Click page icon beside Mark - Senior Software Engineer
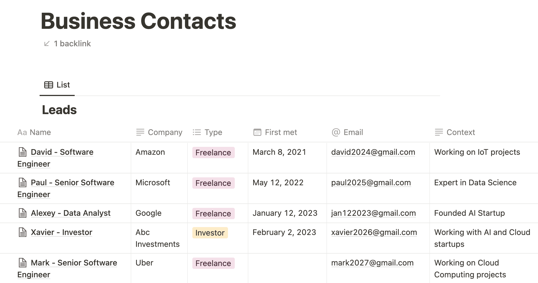Viewport: 538px width, 283px height. [x=23, y=263]
